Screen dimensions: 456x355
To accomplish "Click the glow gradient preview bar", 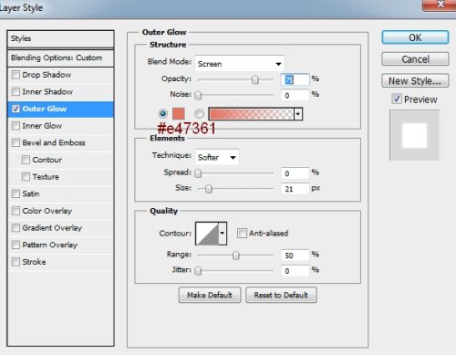I will [x=252, y=114].
